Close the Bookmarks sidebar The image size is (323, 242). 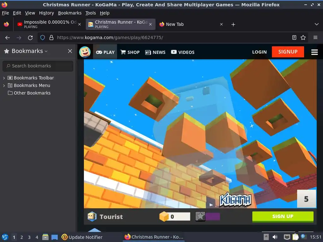70,51
